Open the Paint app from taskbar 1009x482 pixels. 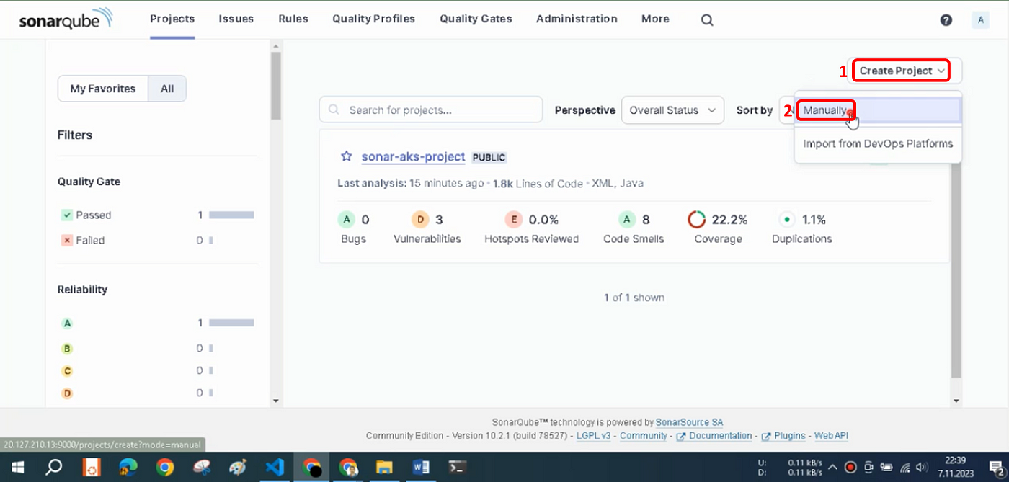point(238,468)
